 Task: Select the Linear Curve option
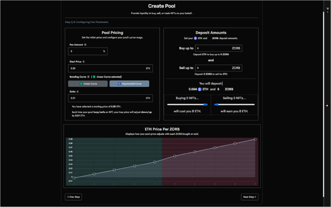[88, 84]
